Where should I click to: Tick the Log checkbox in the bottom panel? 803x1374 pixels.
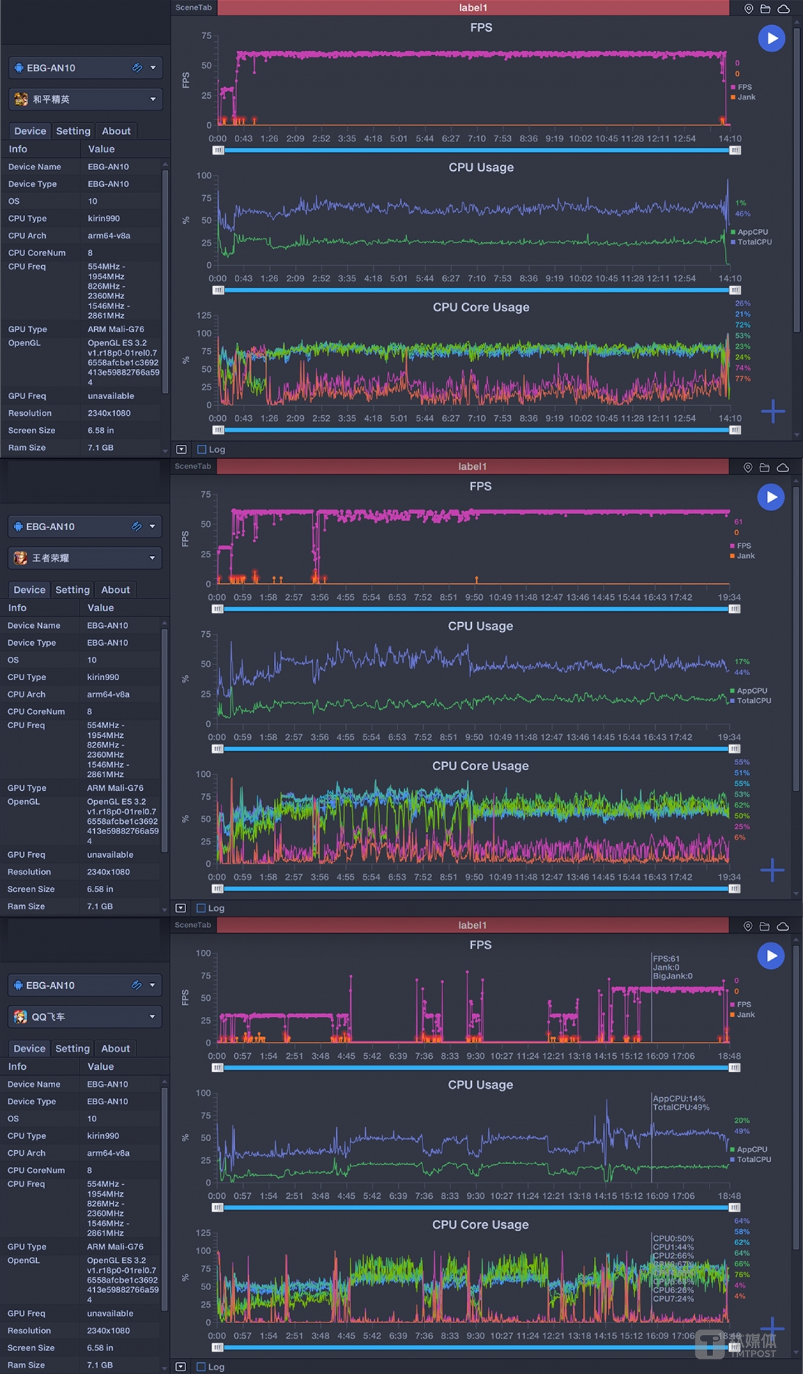(201, 1367)
